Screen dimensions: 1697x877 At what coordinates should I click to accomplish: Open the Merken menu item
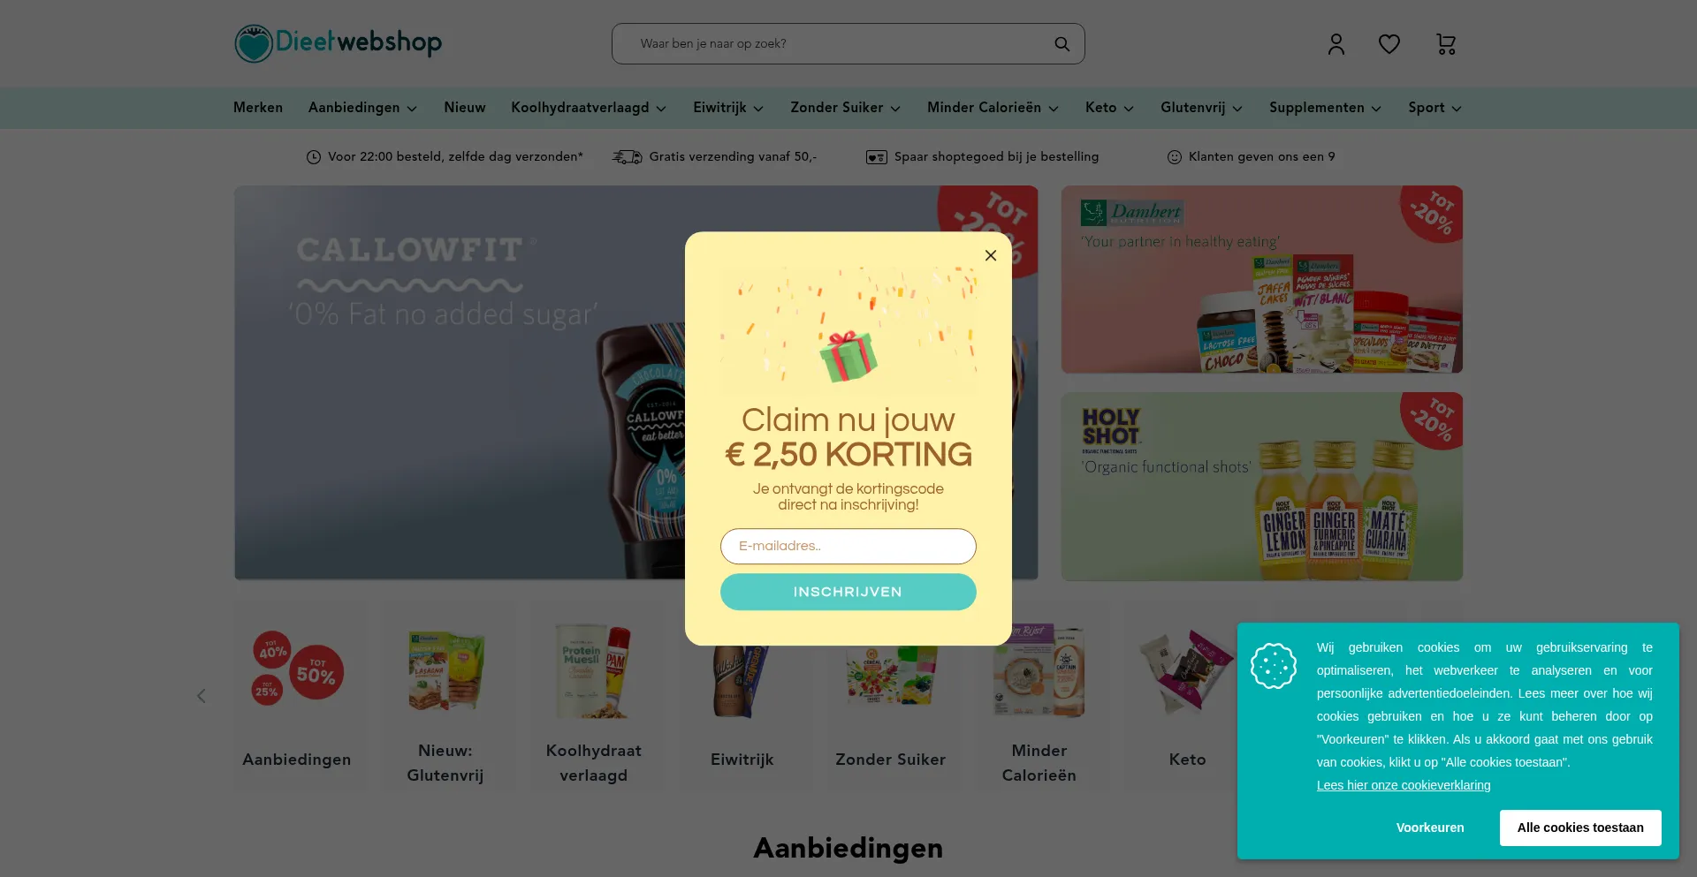coord(258,108)
